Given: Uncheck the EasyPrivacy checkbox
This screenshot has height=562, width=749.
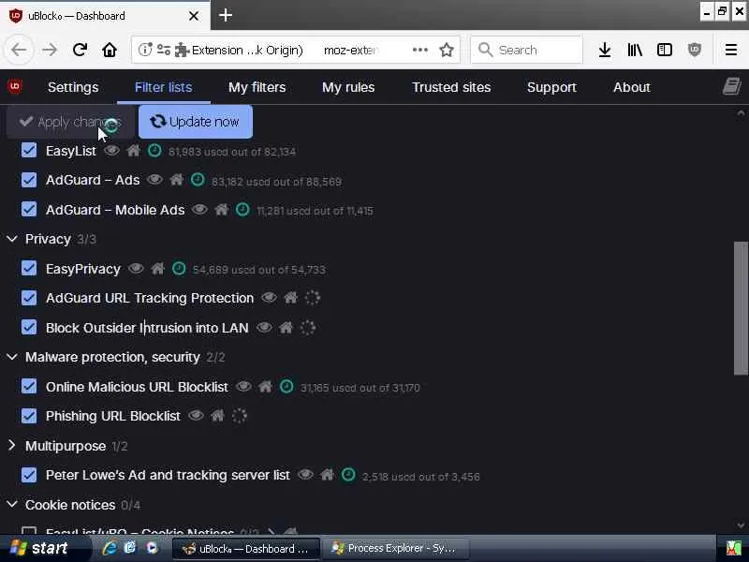Looking at the screenshot, I should (x=29, y=268).
